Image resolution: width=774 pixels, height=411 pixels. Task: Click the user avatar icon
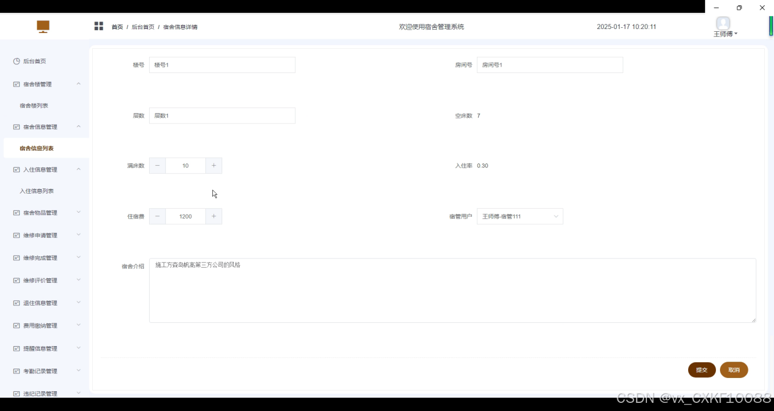click(x=723, y=23)
